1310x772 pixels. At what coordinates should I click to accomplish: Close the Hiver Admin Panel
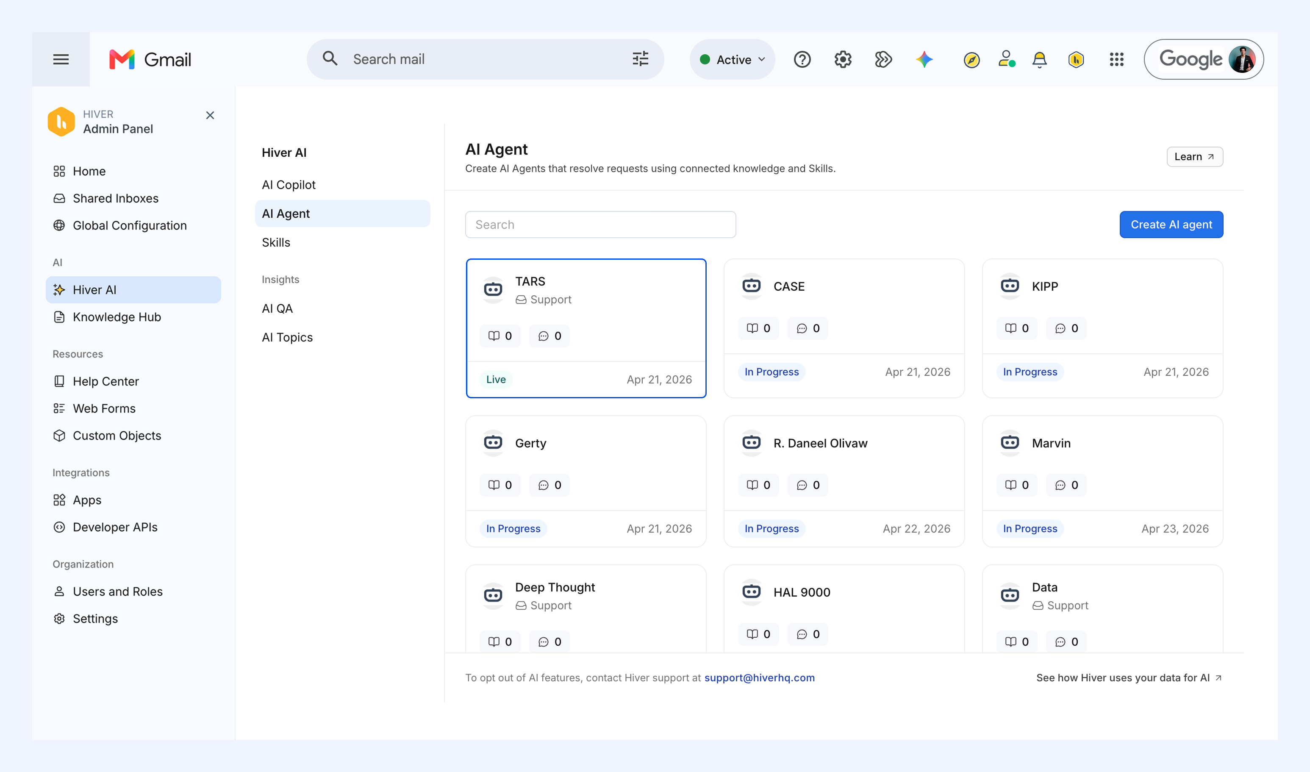pos(210,116)
